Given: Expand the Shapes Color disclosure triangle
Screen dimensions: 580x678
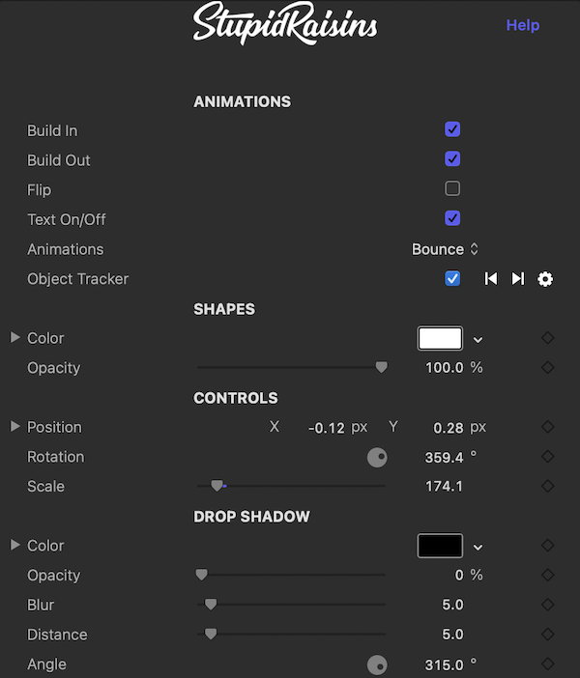Looking at the screenshot, I should click(15, 338).
